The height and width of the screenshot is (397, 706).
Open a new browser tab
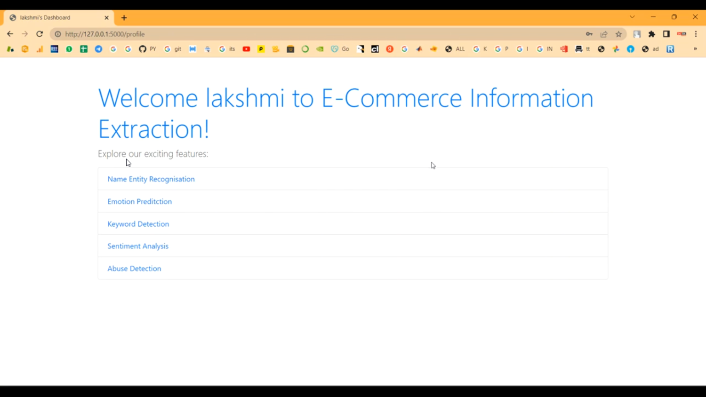pyautogui.click(x=124, y=18)
